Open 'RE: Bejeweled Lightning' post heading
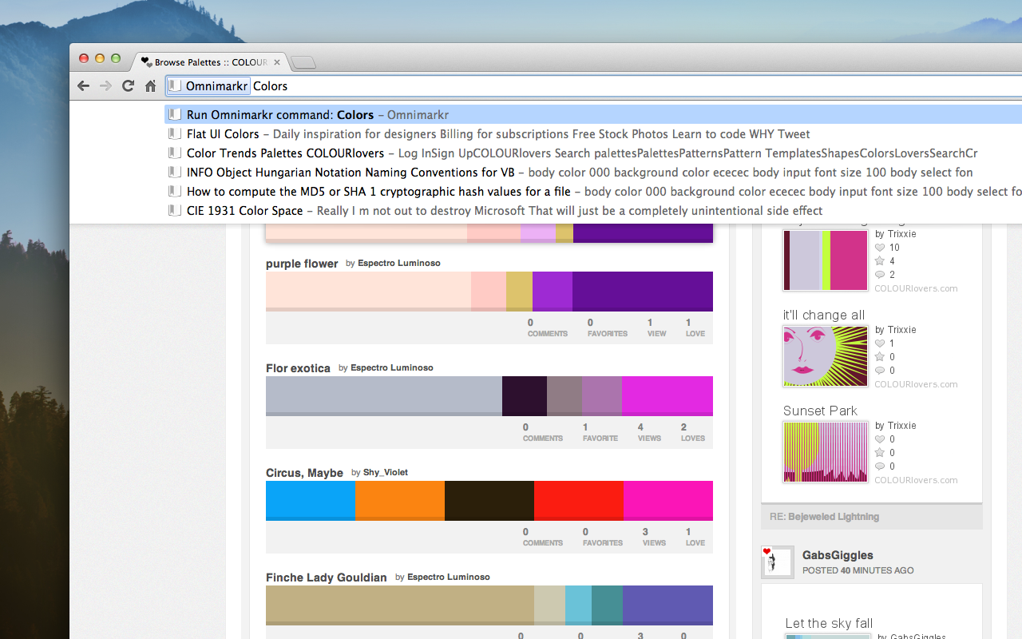 (824, 517)
